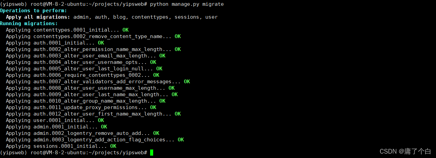This screenshot has width=436, height=158.
Task: Click the OK after auth.0007_alter_validators_add_error_messages
Action: (187, 82)
